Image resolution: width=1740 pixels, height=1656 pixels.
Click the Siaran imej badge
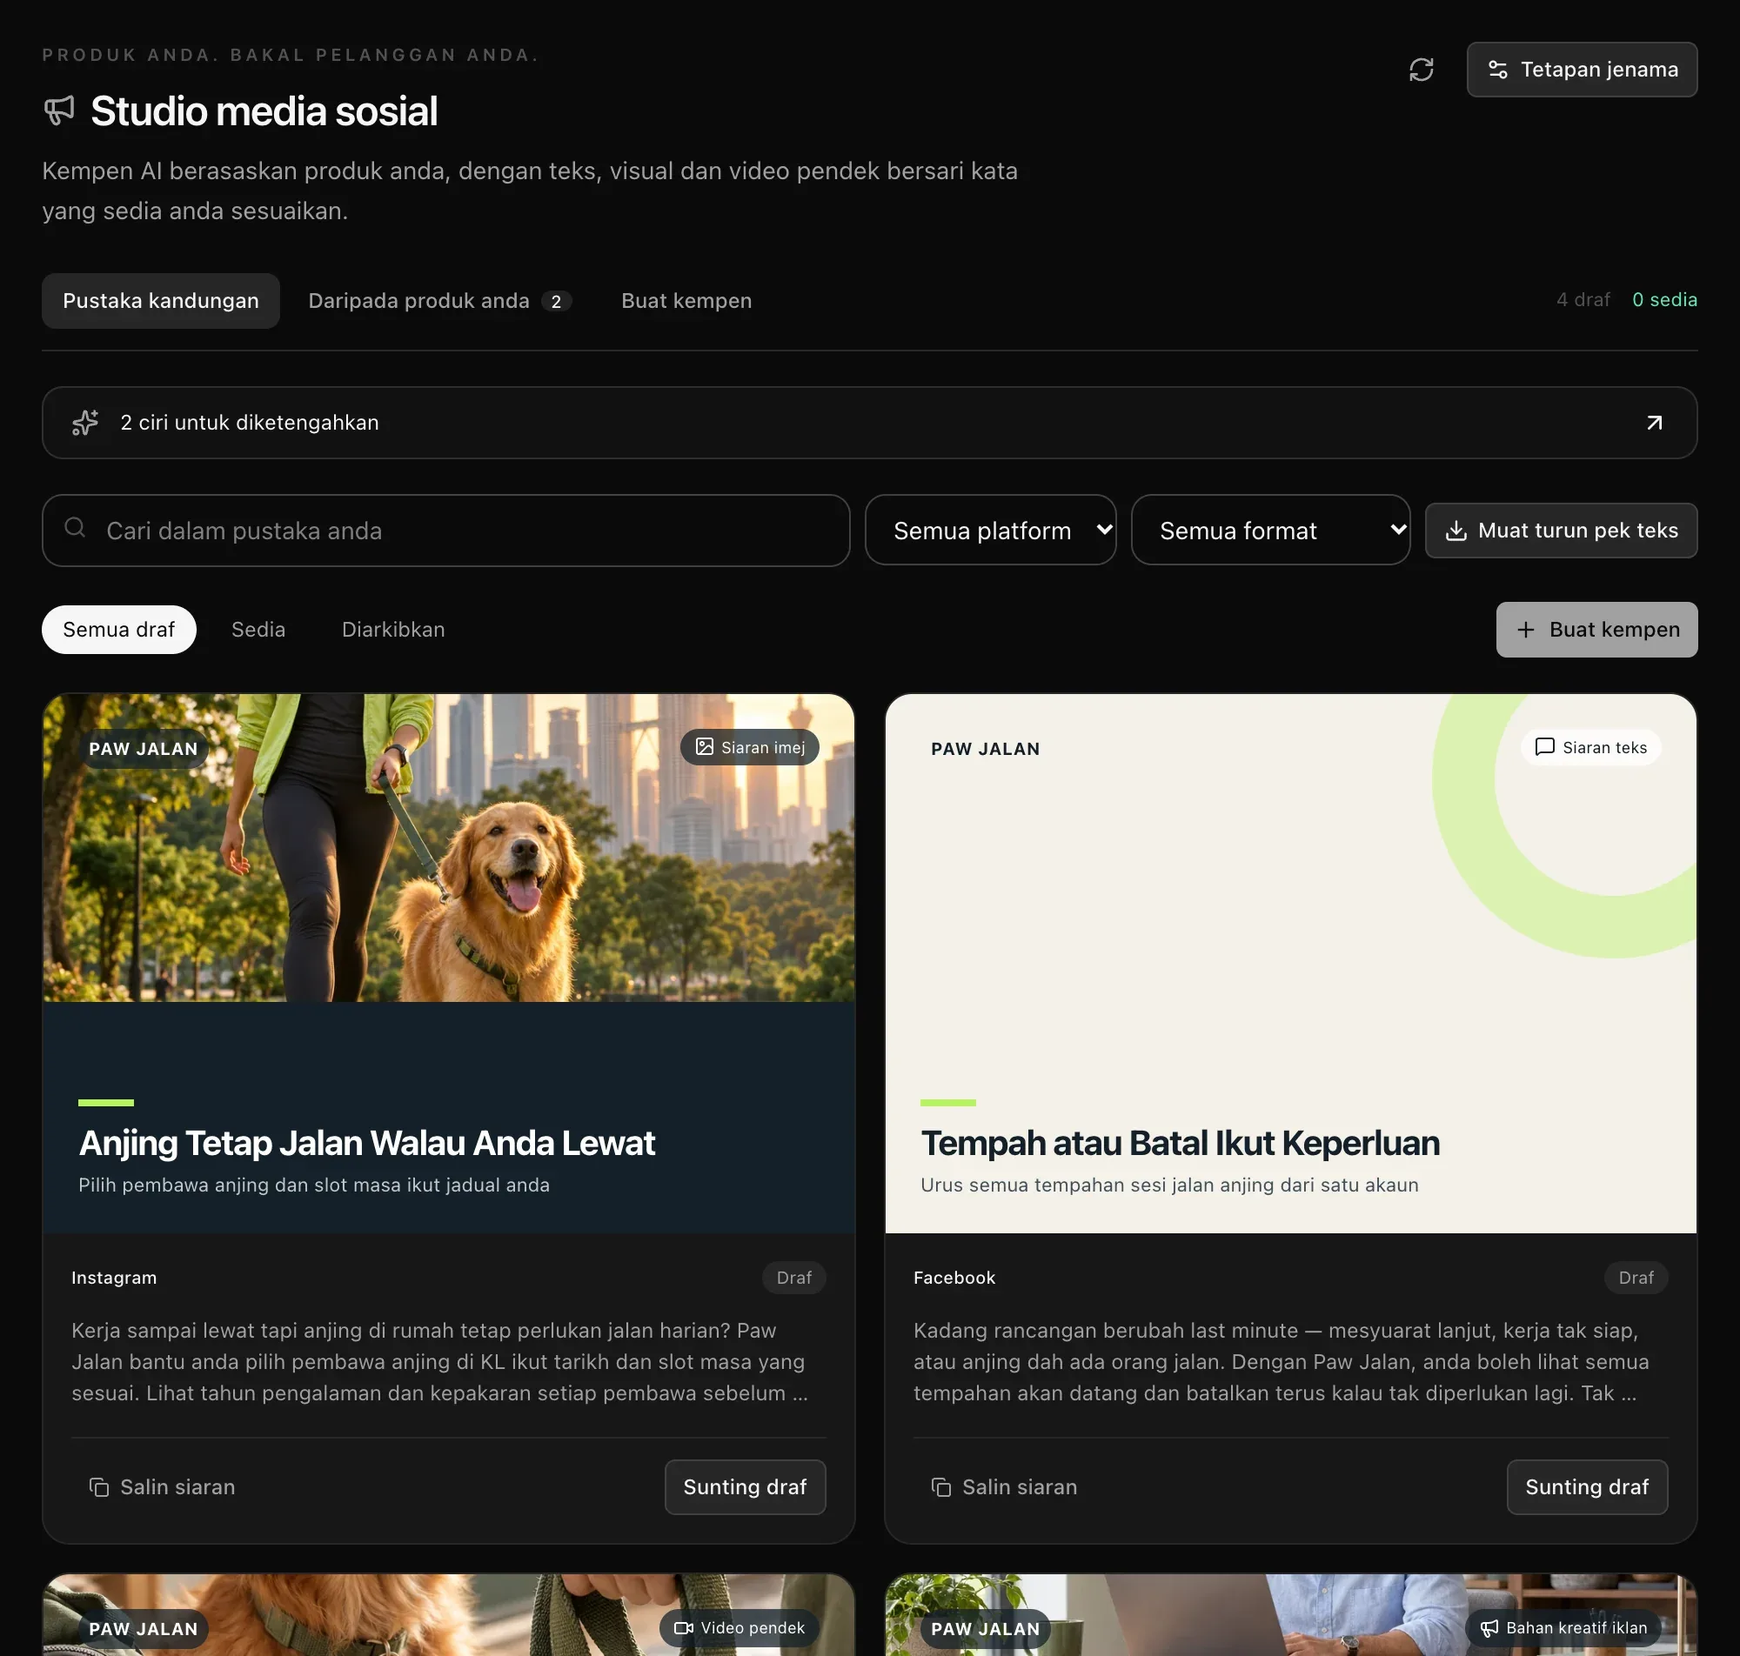[x=749, y=748]
